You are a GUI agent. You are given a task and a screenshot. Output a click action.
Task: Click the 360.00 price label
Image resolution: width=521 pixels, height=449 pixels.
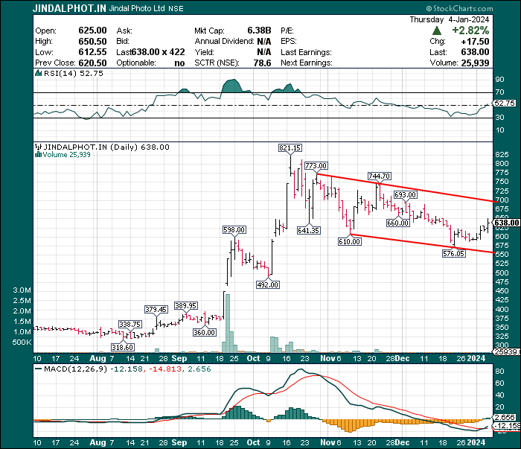pos(205,332)
